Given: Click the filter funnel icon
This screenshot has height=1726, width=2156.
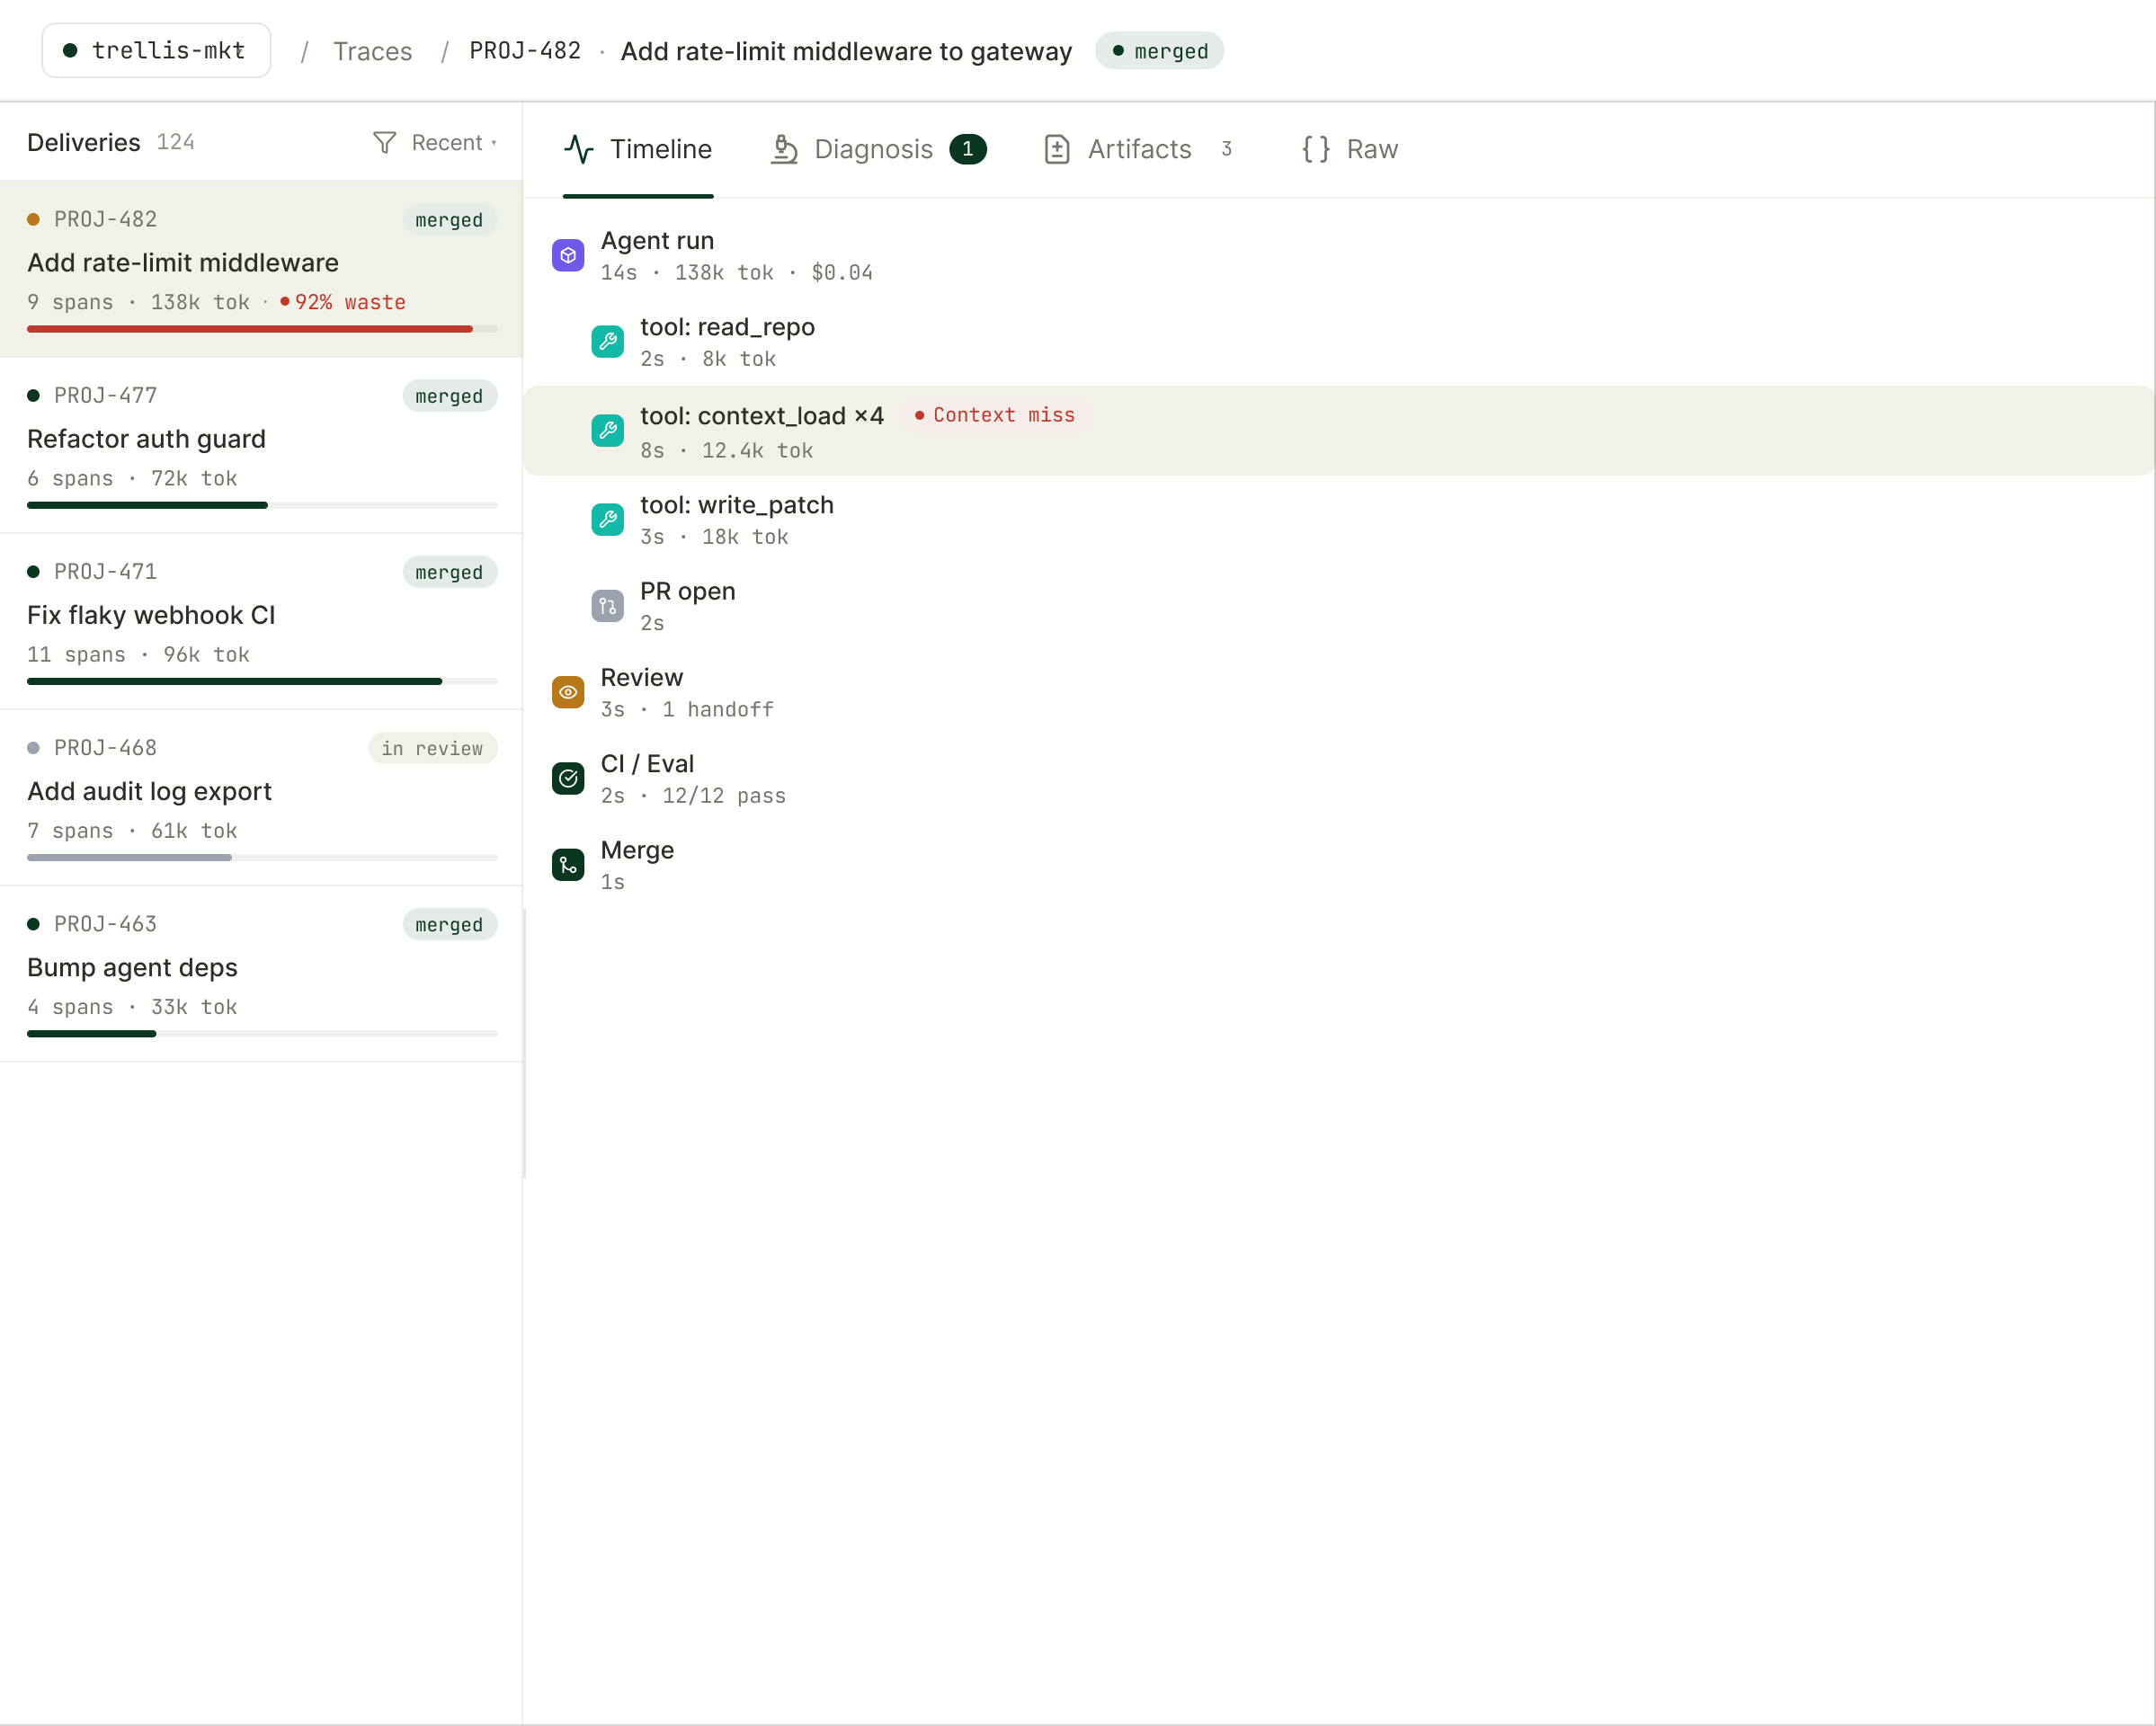Looking at the screenshot, I should [x=384, y=143].
